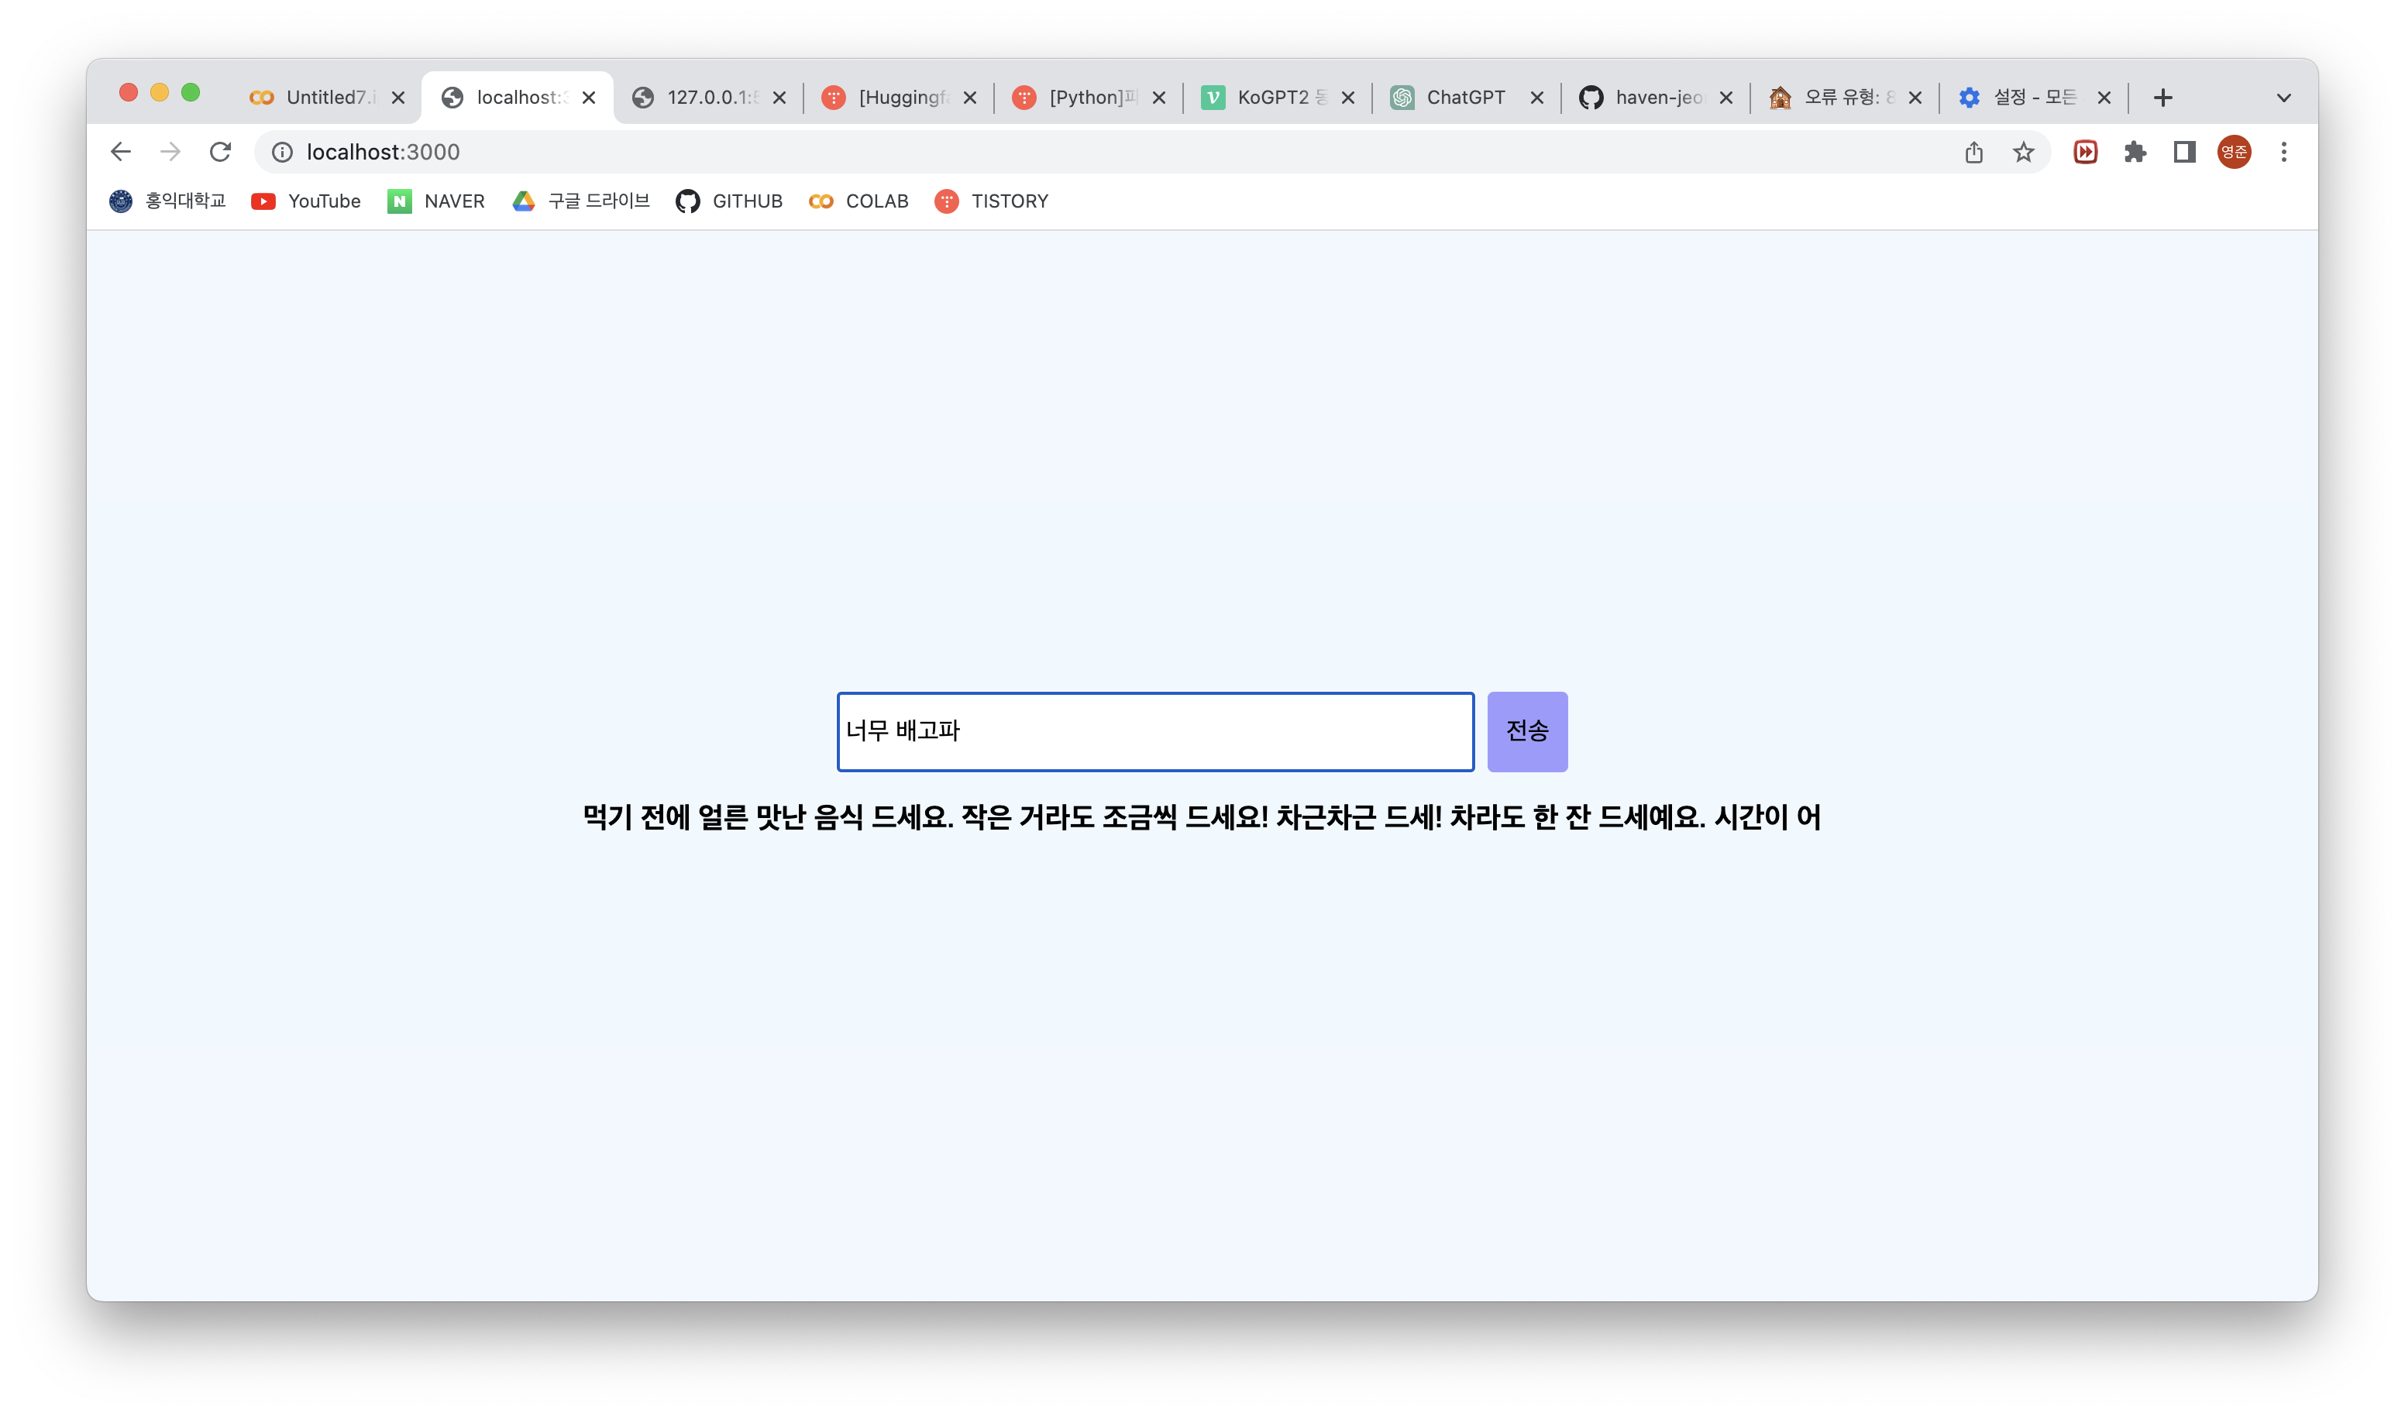The height and width of the screenshot is (1416, 2405).
Task: Click the 전송 send button
Action: pos(1527,731)
